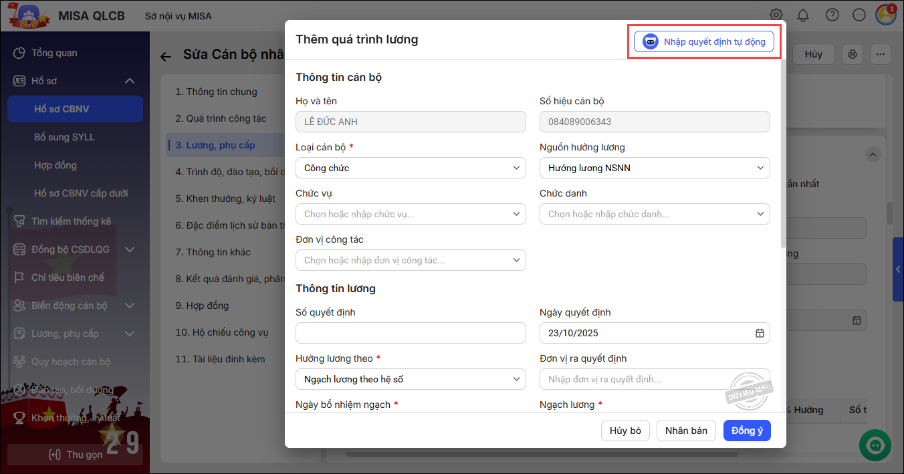Click the user avatar with notification badge
904x474 pixels.
(885, 15)
